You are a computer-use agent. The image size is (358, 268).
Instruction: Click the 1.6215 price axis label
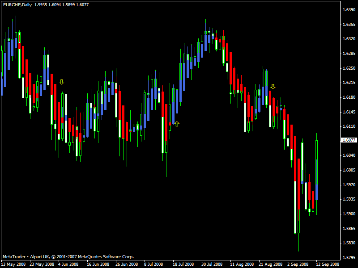tap(349, 83)
